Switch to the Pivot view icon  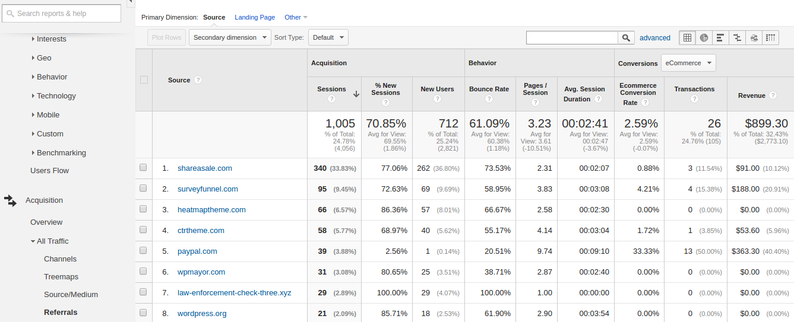[770, 37]
